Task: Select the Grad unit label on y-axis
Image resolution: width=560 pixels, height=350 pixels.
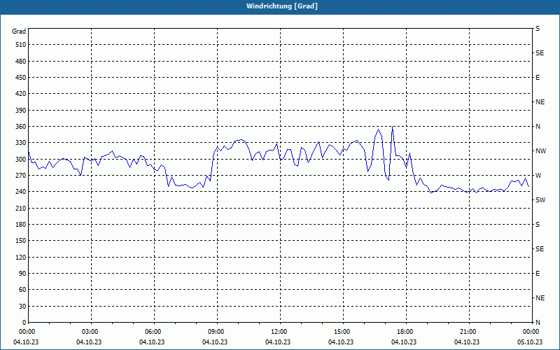Action: coord(19,31)
